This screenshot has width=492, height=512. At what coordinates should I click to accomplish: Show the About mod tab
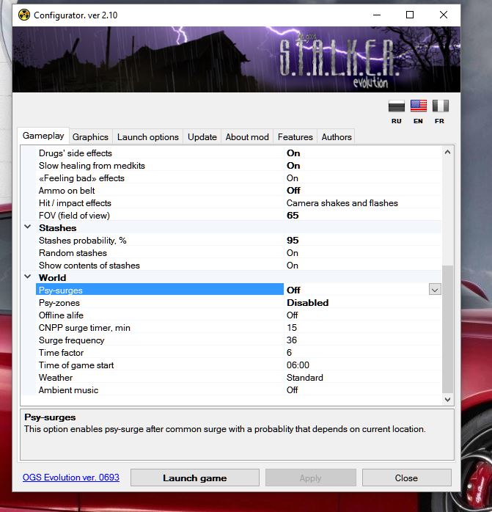(247, 137)
